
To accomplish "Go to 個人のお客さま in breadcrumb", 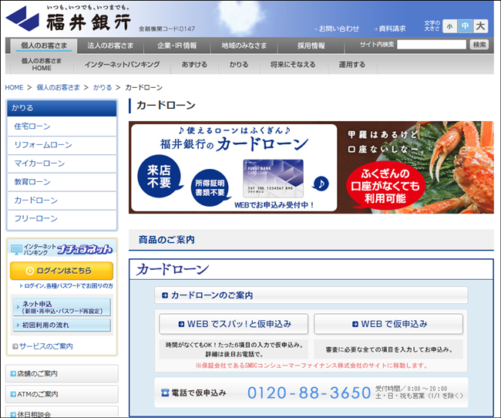I will (58, 87).
